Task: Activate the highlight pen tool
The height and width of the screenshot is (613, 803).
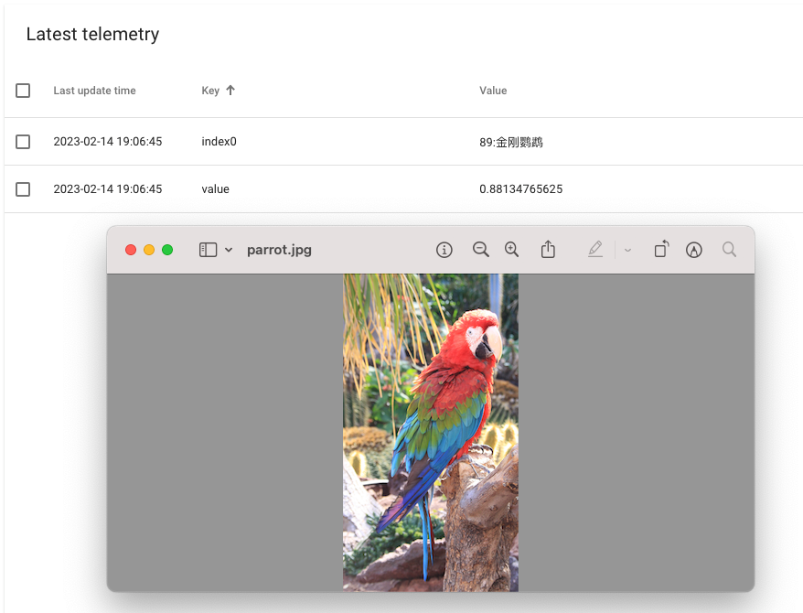Action: tap(595, 250)
